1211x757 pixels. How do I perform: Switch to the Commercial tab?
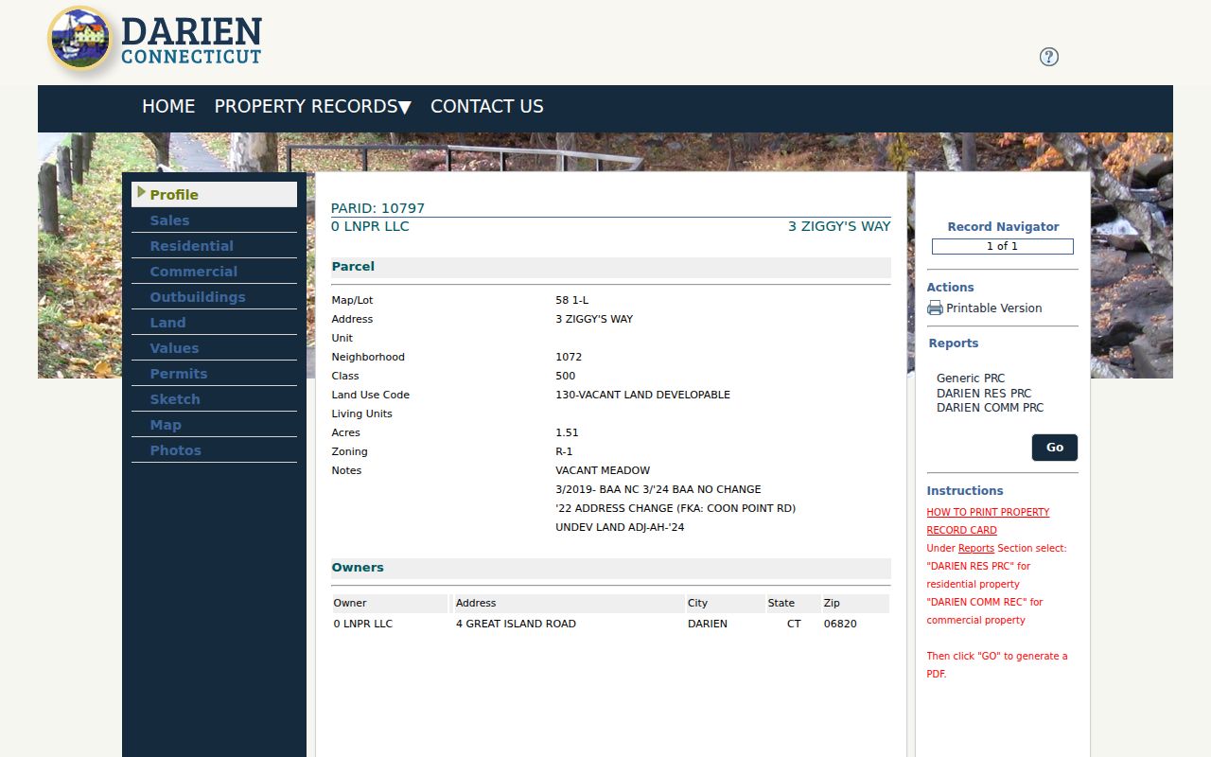pos(214,272)
